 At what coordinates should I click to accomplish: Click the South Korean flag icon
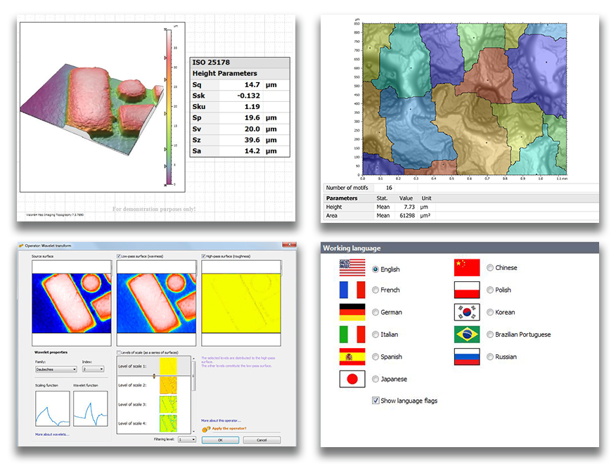pos(467,312)
